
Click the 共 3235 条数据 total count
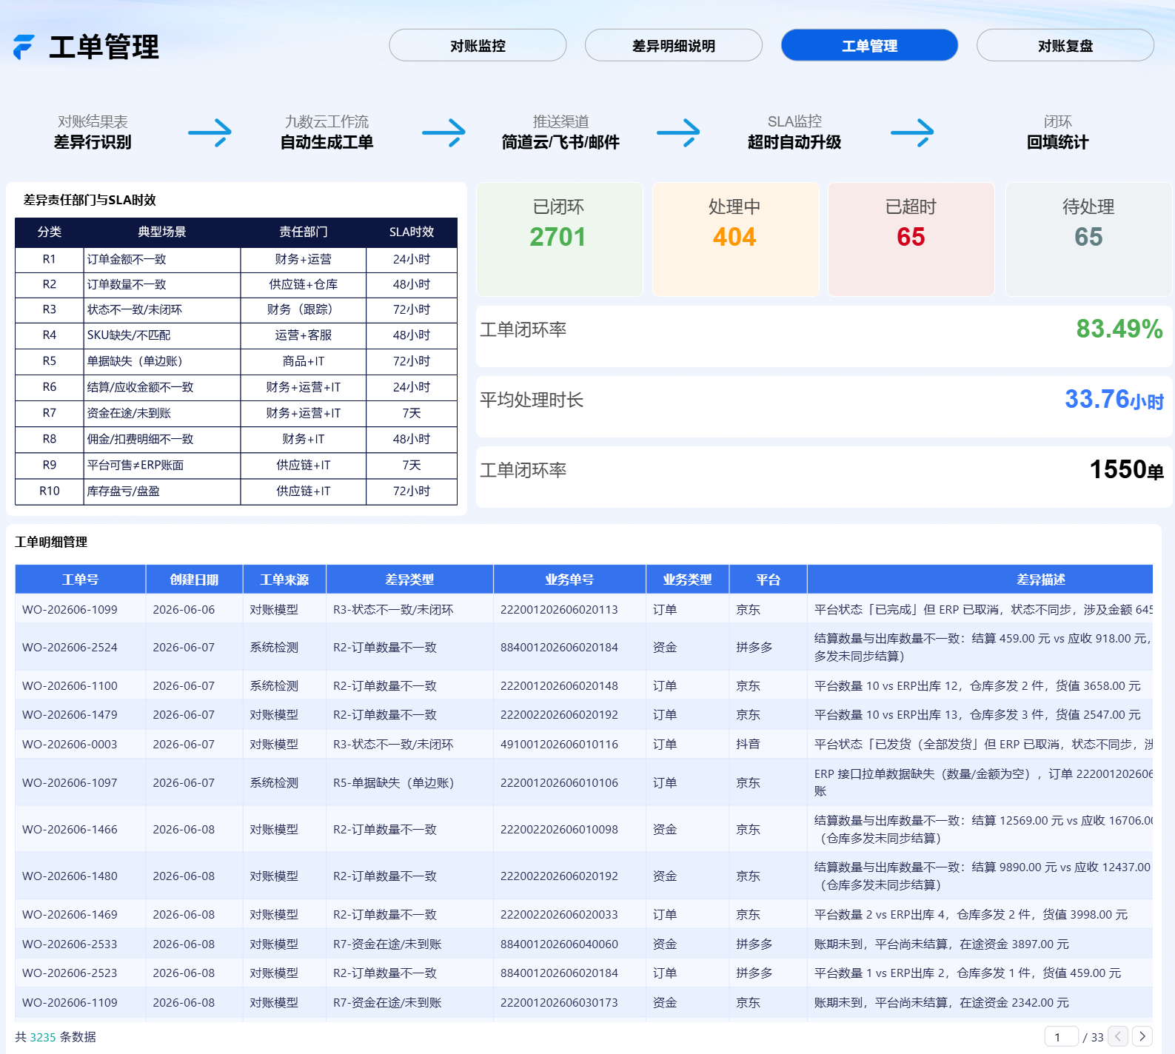pyautogui.click(x=56, y=1037)
